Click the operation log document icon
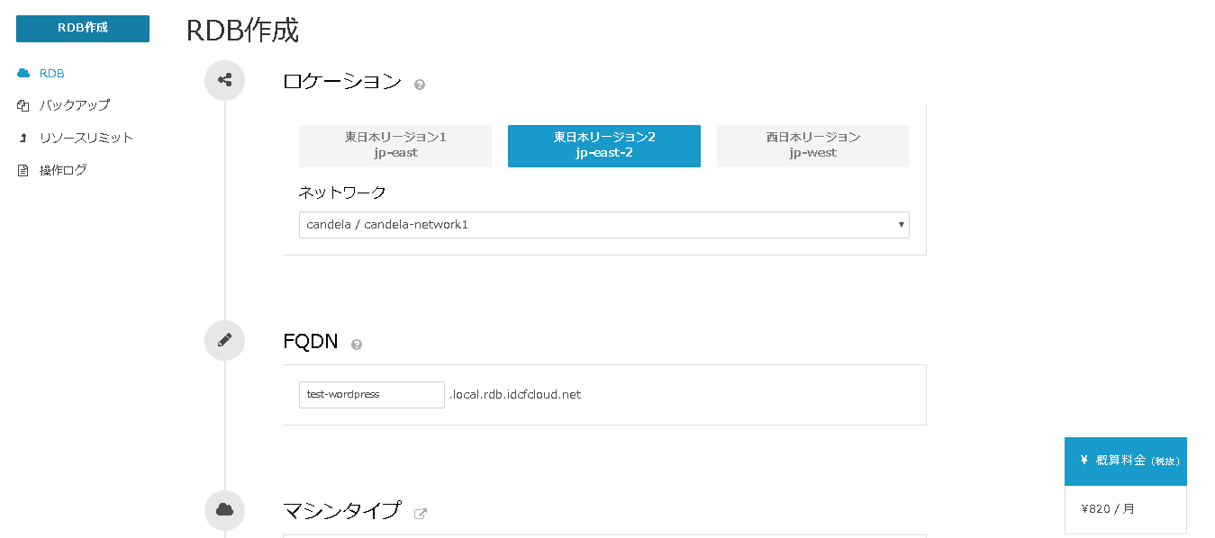This screenshot has height=538, width=1215. click(23, 170)
